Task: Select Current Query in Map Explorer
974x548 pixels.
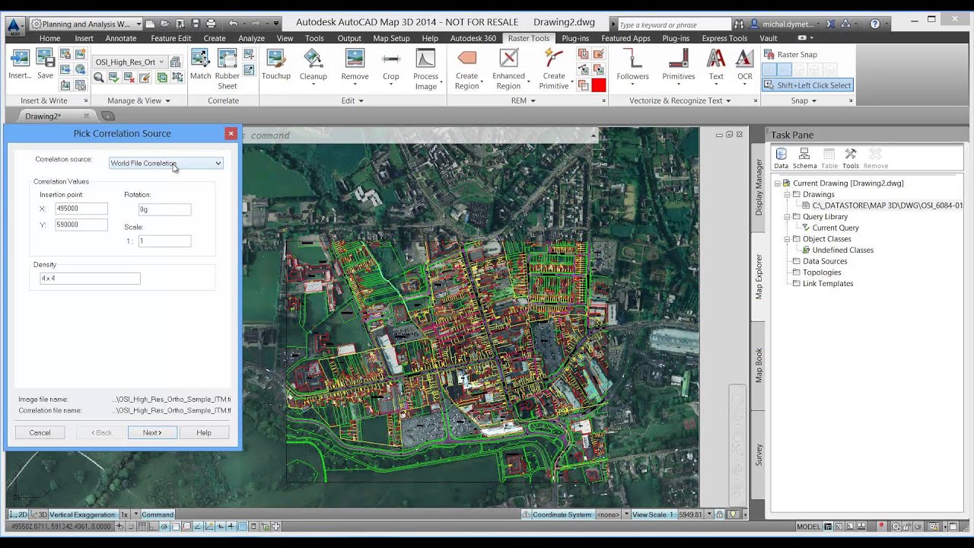Action: pos(835,228)
